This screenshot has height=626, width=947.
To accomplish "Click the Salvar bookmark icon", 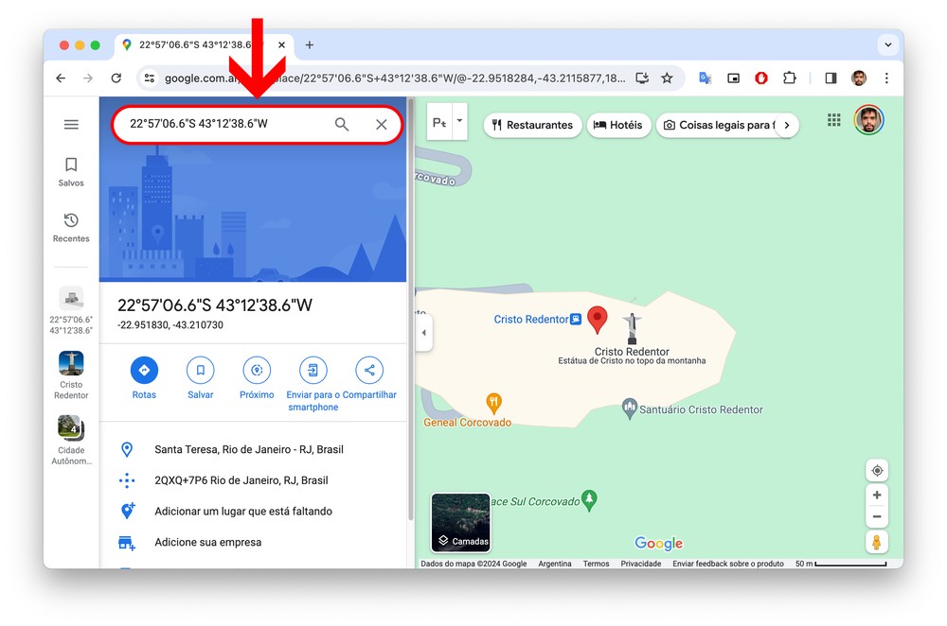I will (x=200, y=370).
